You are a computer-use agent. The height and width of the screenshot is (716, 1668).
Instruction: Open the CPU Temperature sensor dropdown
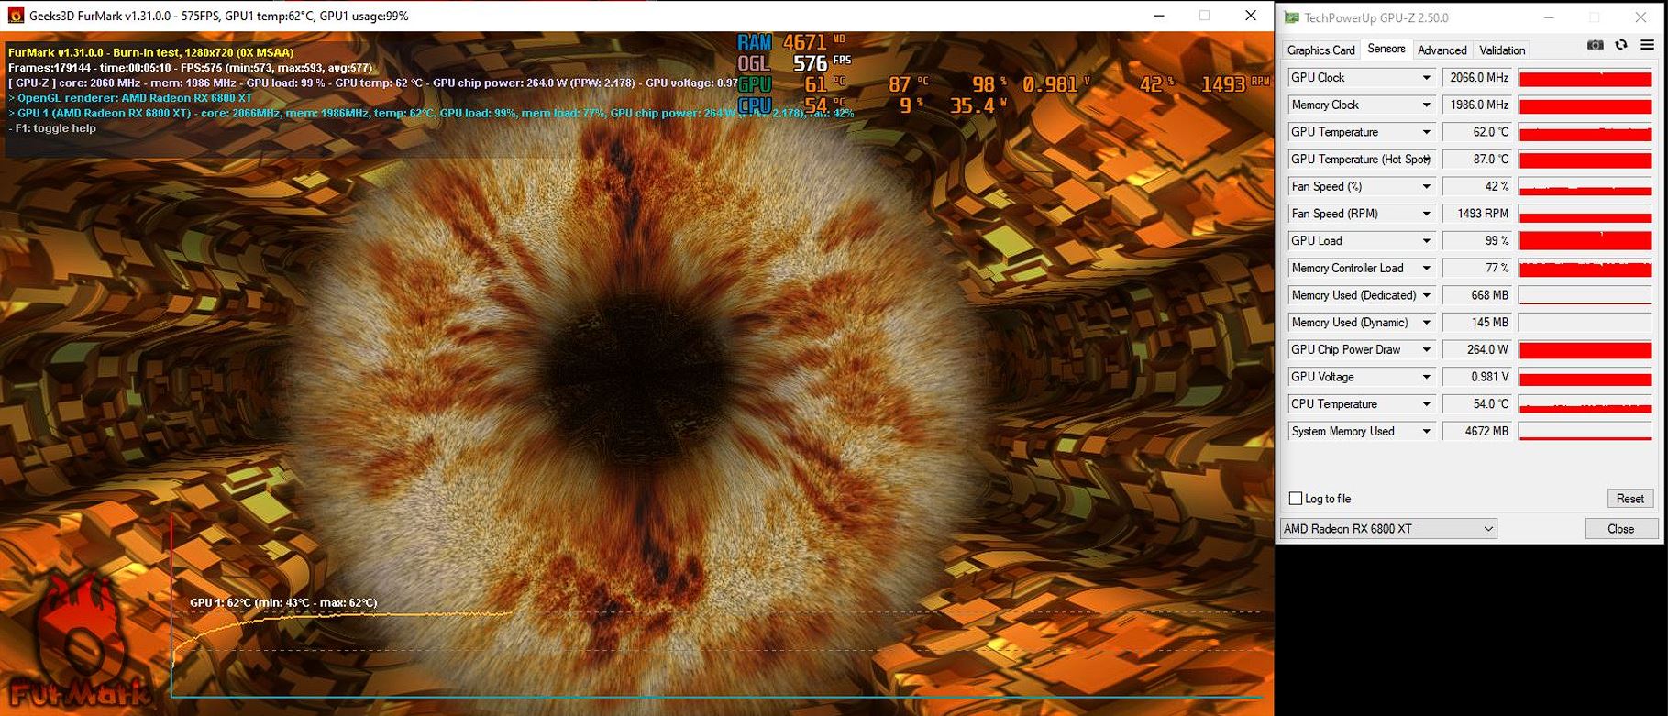1426,404
